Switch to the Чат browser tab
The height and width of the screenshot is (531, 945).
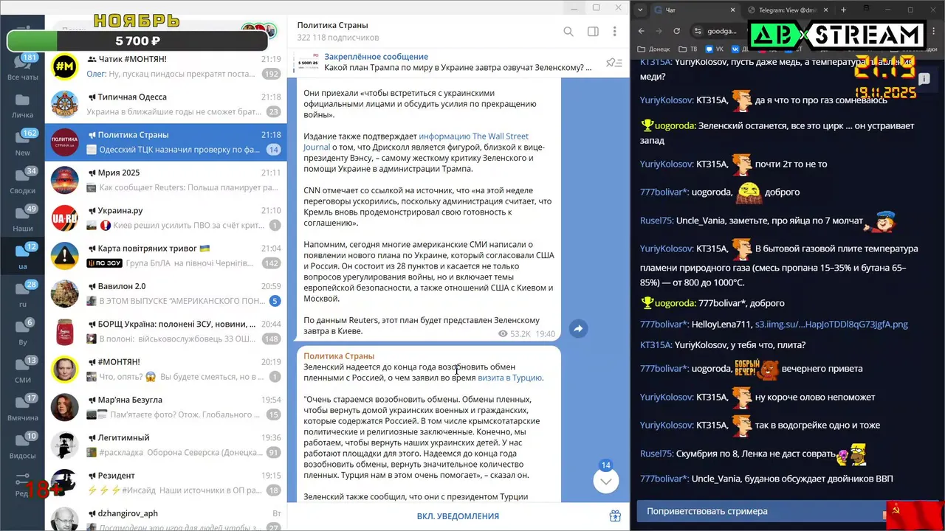click(x=694, y=10)
